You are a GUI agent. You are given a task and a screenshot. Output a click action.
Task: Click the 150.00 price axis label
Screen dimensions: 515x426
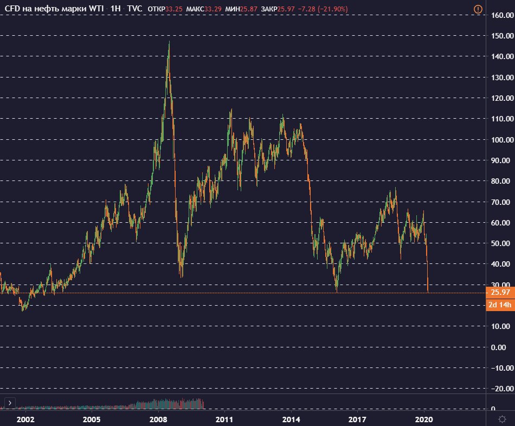click(502, 36)
